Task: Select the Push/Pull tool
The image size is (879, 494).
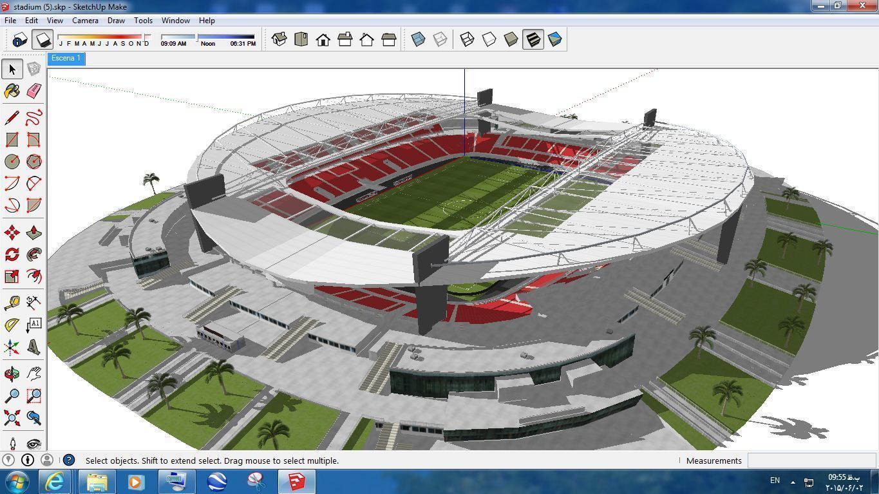Action: 34,233
